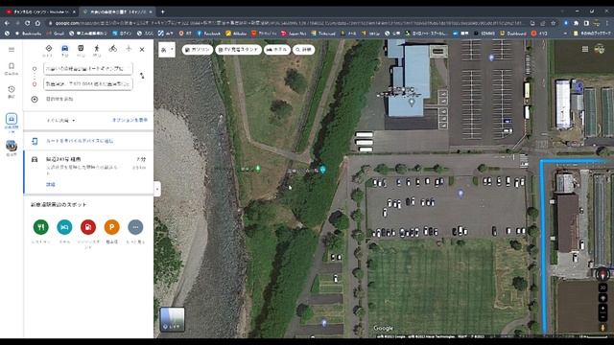Open browser extensions puzzle icon
The image size is (614, 345).
point(576,23)
